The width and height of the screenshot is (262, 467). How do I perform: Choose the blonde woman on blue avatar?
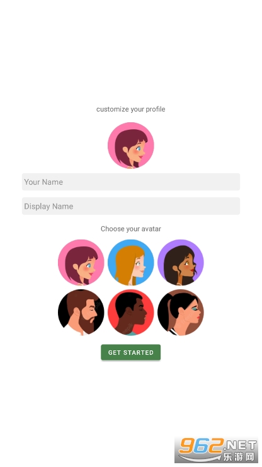pos(131,262)
